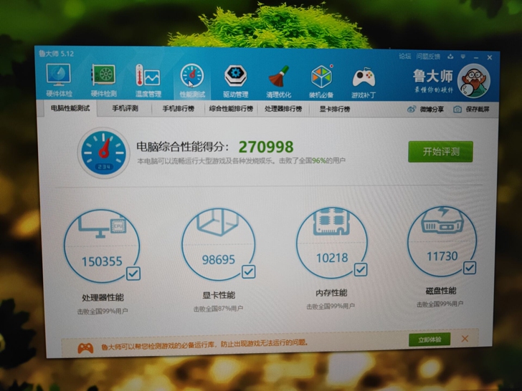Uncheck the 磁盘性能 checkbox
This screenshot has height=391, width=522.
[470, 268]
